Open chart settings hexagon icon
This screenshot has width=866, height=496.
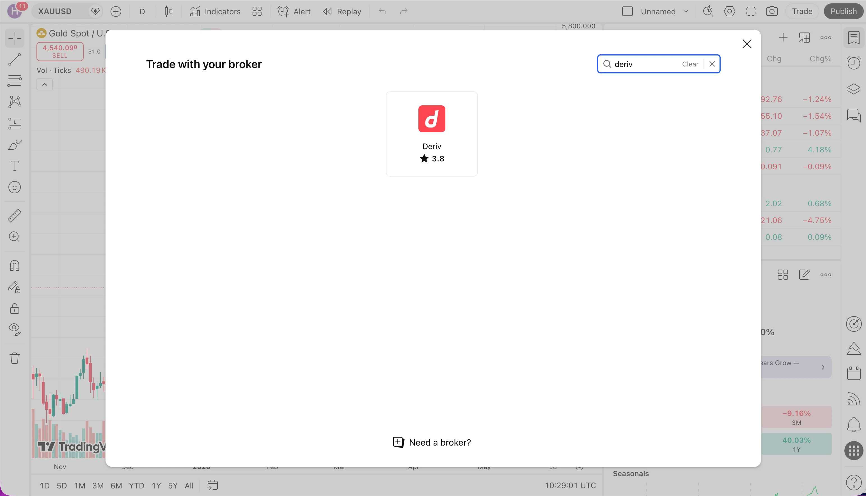click(x=729, y=11)
